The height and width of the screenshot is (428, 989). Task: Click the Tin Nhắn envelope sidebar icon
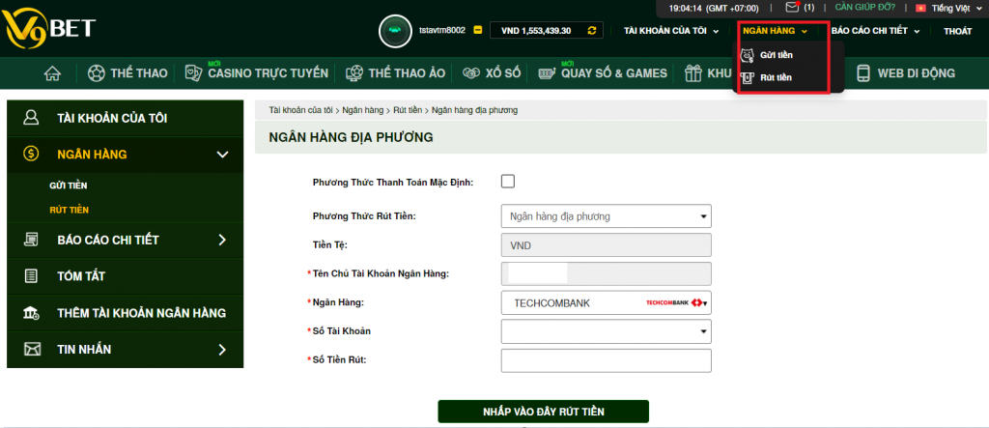pos(32,349)
